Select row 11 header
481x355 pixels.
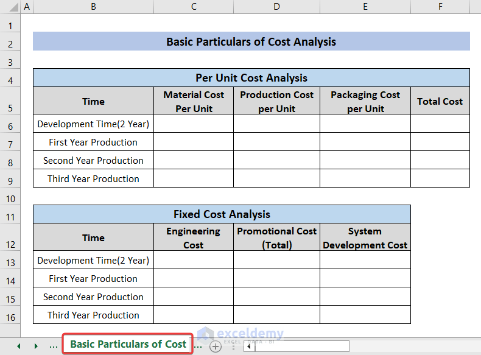pos(10,214)
